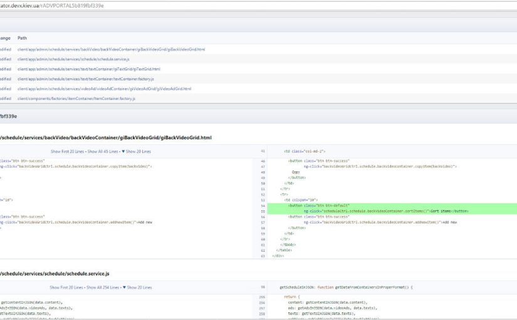Open textContainer.factory.js file path link
This screenshot has height=320, width=517.
click(x=85, y=79)
